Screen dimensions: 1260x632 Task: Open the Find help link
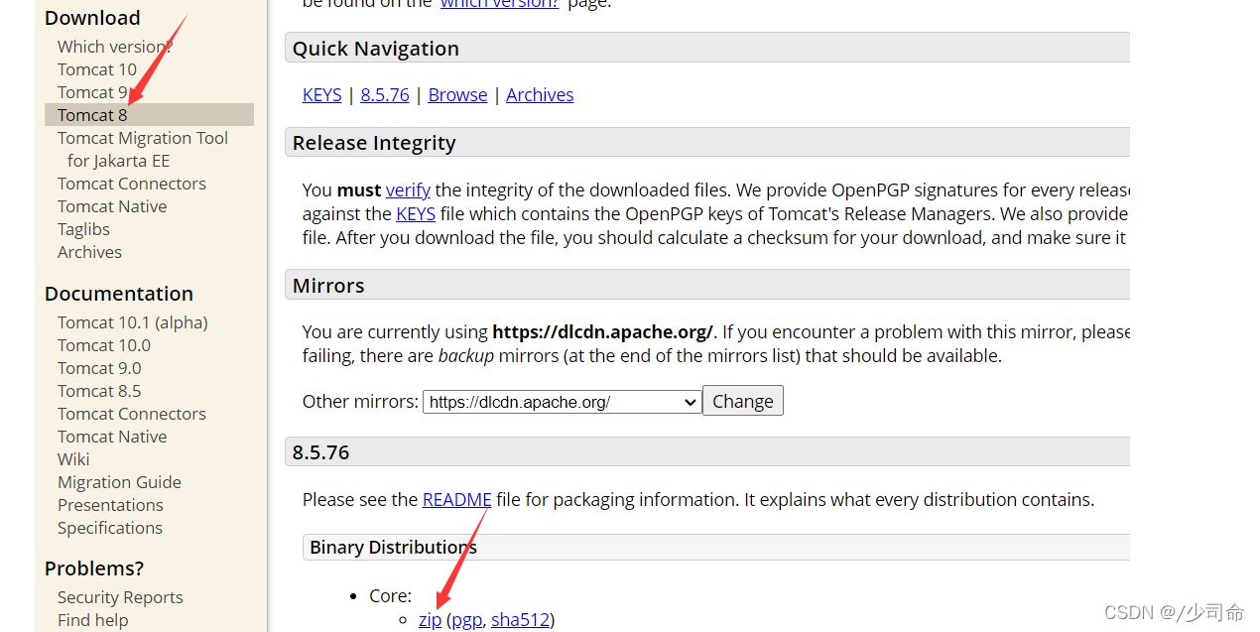click(92, 620)
